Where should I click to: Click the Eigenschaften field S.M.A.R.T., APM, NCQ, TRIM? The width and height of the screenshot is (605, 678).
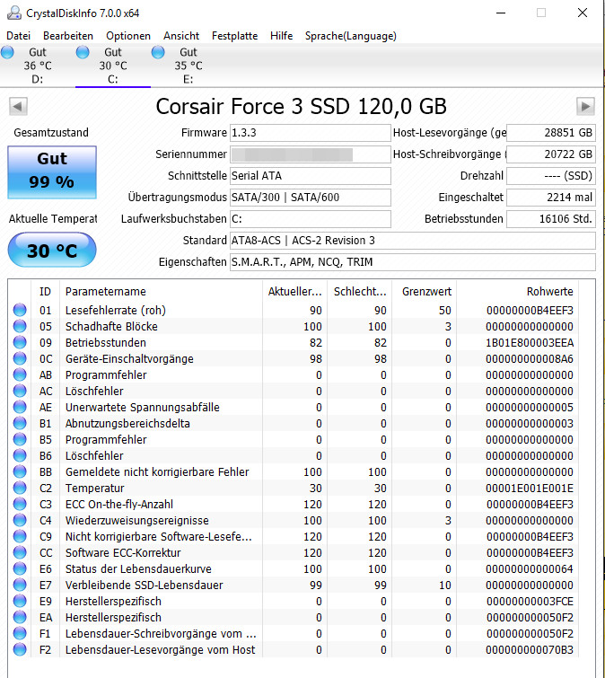click(413, 262)
